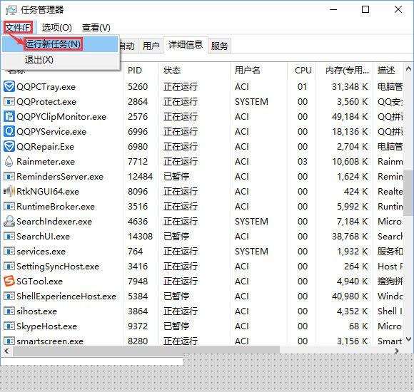Select the RemindersServer.exe process name
The image size is (414, 392).
coord(60,176)
